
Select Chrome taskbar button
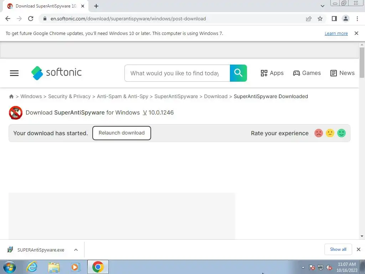[98, 267]
